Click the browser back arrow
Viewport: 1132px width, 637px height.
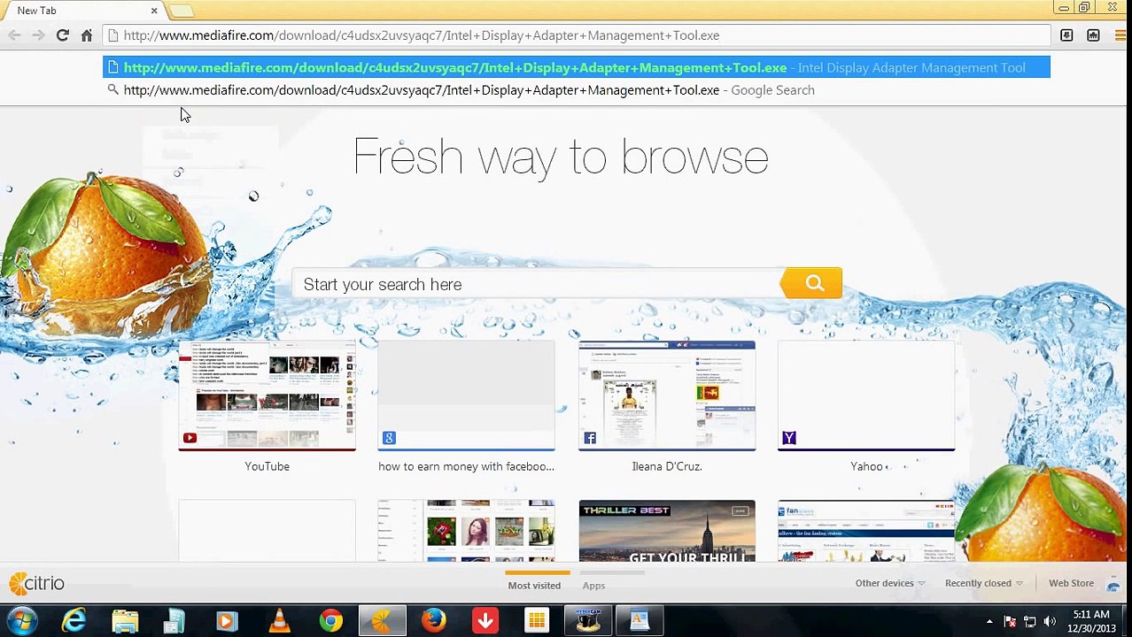click(14, 35)
